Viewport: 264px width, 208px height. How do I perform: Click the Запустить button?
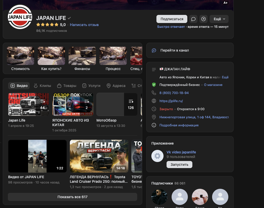(179, 165)
